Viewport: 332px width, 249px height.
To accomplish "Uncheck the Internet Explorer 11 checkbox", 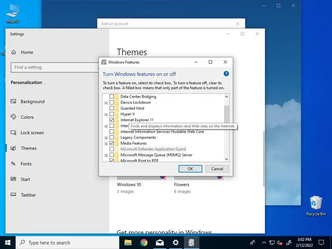I will pyautogui.click(x=112, y=120).
